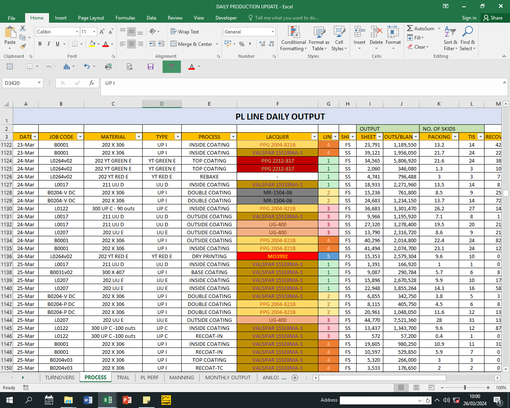The width and height of the screenshot is (510, 408).
Task: Expand the Name Box dropdown arrow
Action: click(39, 83)
